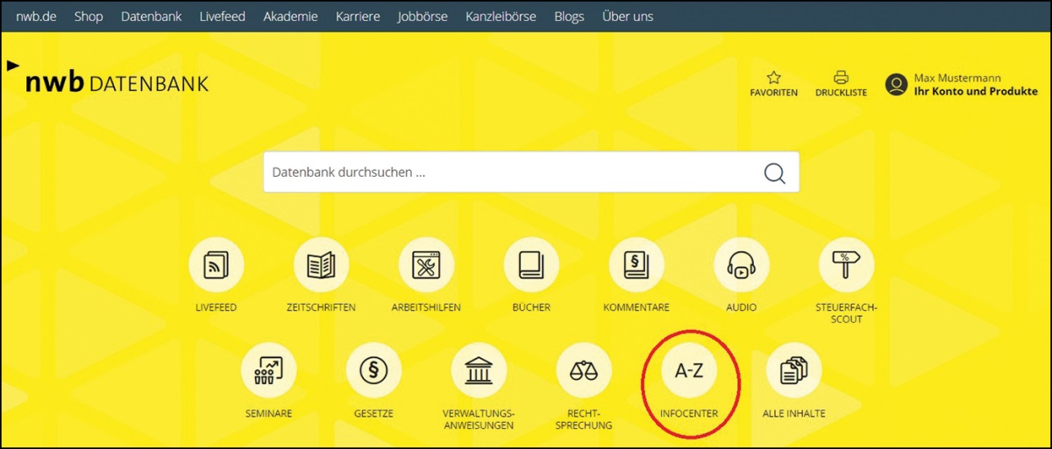Open the A-Z Infocenter icon
1052x449 pixels.
point(689,370)
